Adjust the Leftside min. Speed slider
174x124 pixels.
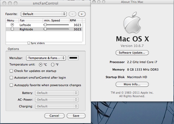pyautogui.click(x=56, y=25)
